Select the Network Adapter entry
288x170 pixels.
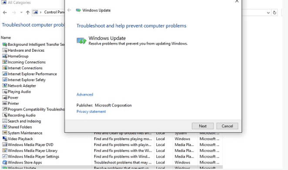pyautogui.click(x=22, y=86)
